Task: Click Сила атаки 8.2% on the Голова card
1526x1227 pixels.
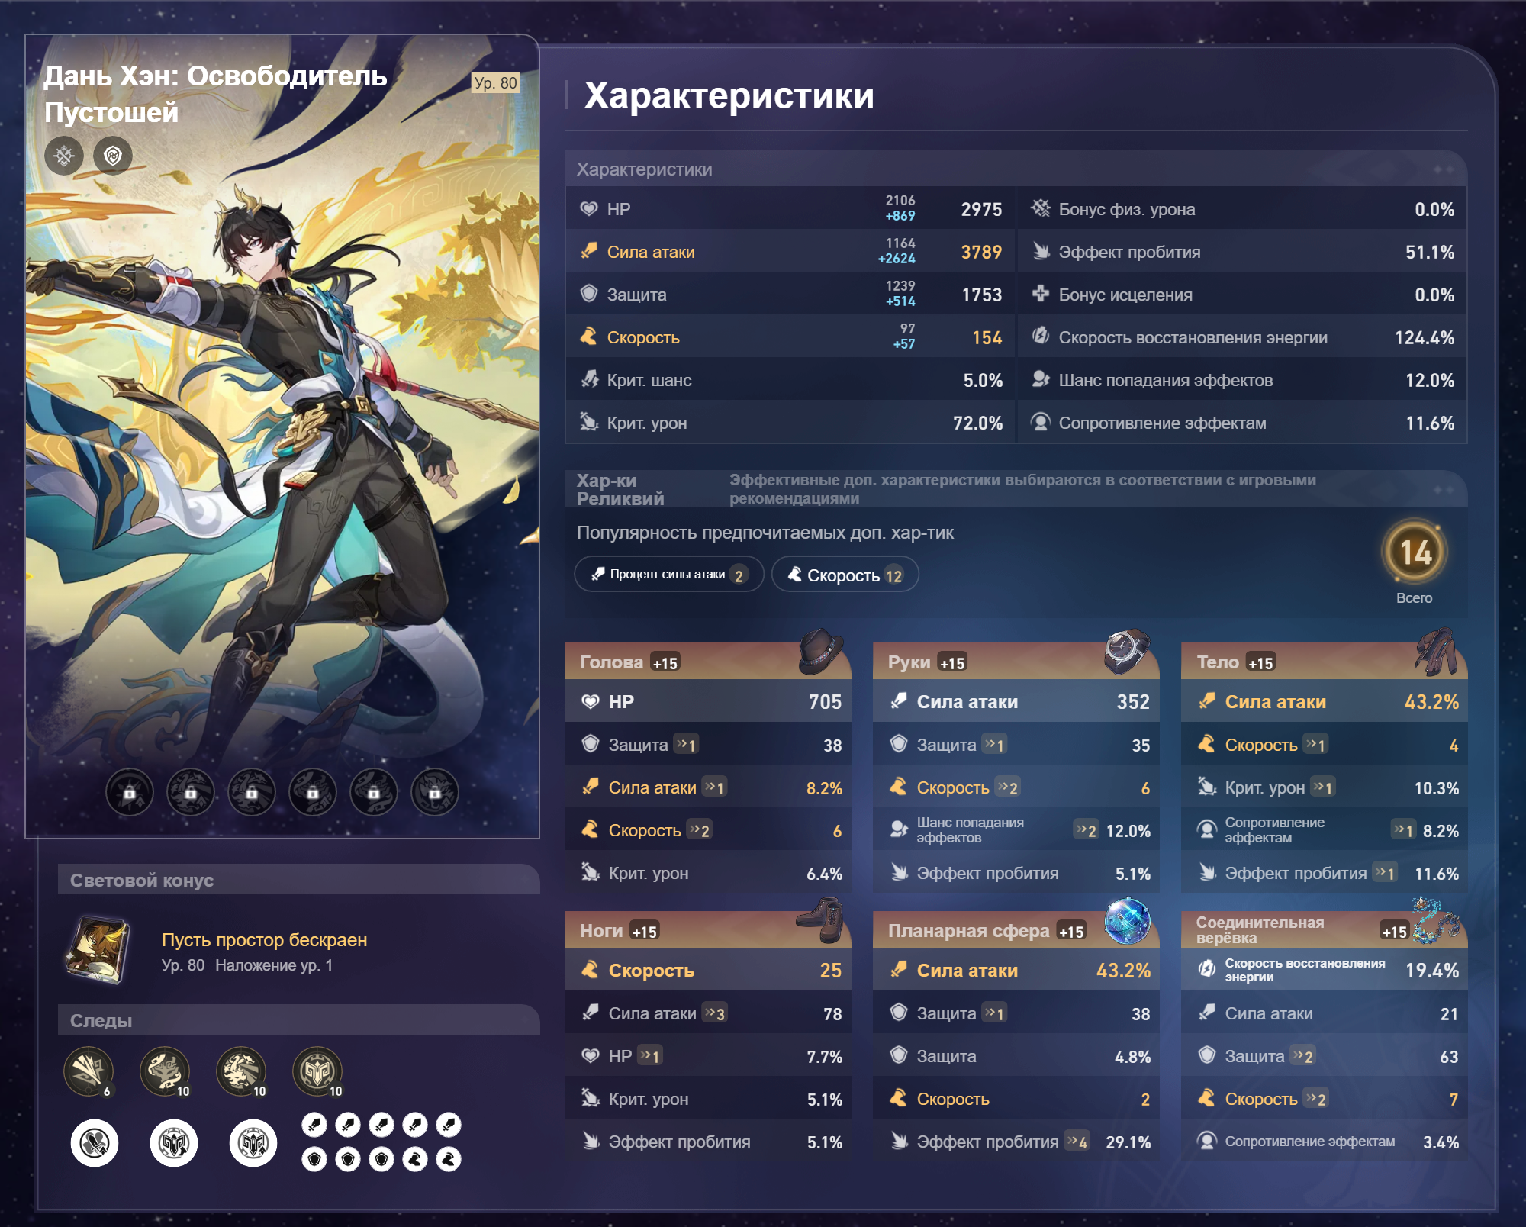Action: pos(707,787)
